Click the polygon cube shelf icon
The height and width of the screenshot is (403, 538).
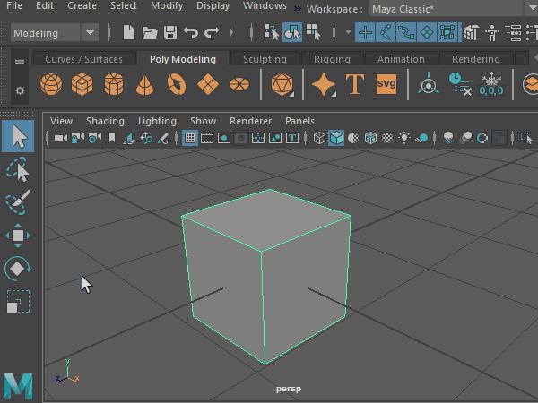point(82,86)
